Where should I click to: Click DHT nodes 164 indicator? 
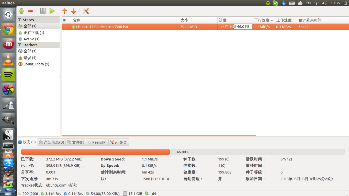pos(150,194)
